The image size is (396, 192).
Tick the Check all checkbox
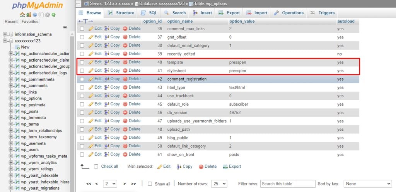tap(96, 167)
